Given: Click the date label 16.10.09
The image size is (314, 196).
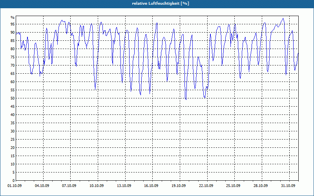Looking at the screenshot, I should [151, 186].
